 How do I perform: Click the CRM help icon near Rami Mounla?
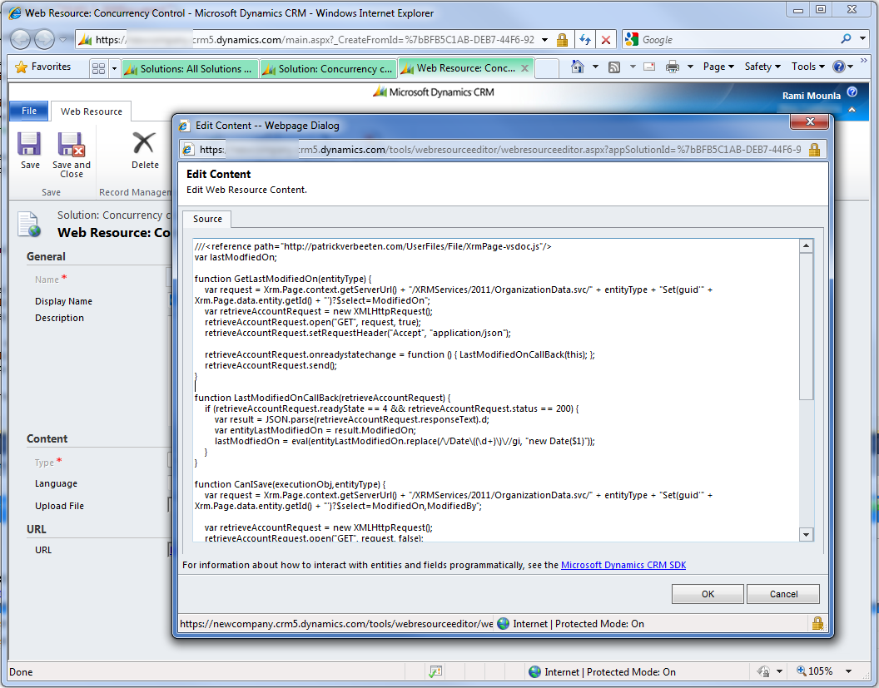coord(852,92)
